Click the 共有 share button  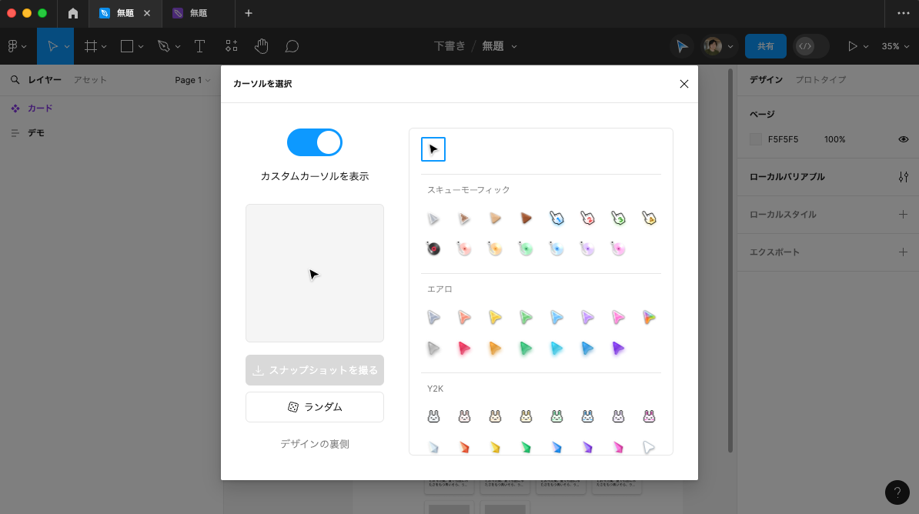765,46
